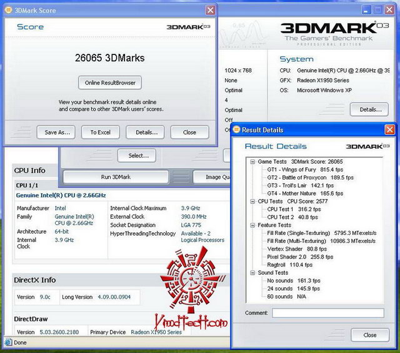Click Genuine Intel(R) CPU @ 2.66GHz heading
This screenshot has height=353, width=400.
61,196
